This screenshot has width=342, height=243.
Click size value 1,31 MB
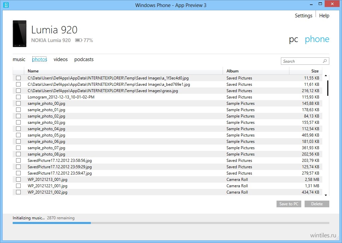point(312,186)
